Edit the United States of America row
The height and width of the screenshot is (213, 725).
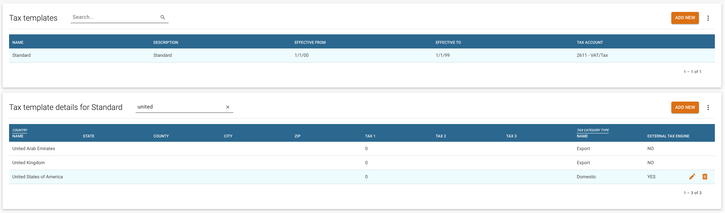pyautogui.click(x=692, y=176)
